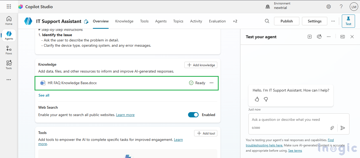Open more options for HR FAQ file
Screen dimensions: 360x158
coord(212,83)
